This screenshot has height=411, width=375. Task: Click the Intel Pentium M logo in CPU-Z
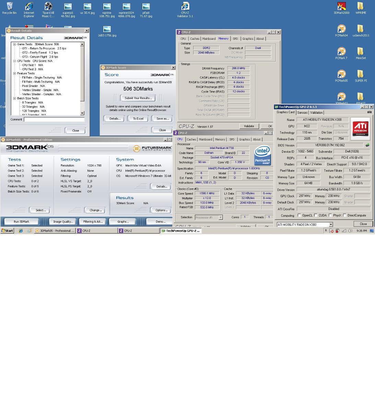(262, 155)
